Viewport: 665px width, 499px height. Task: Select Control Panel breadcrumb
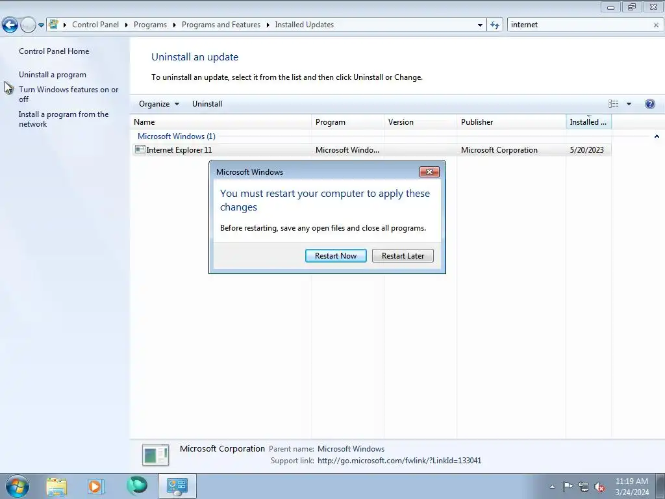(95, 25)
